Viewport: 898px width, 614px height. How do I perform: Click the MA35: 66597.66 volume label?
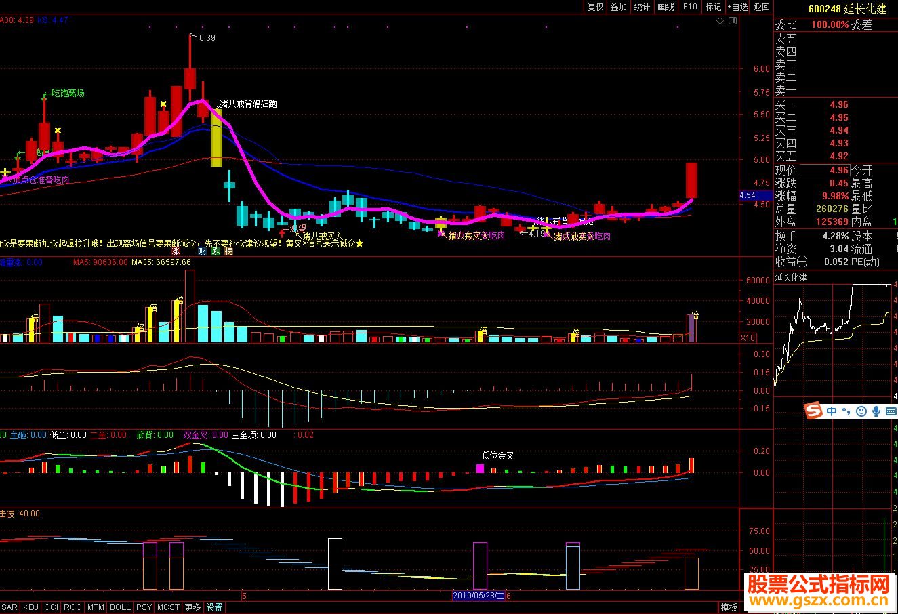(161, 262)
